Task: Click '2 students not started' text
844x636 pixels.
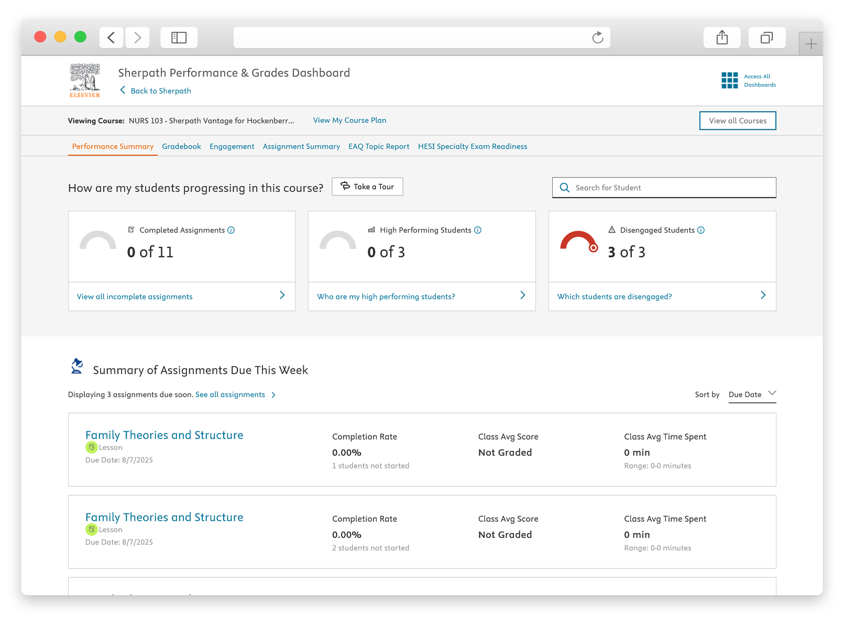Action: point(370,548)
